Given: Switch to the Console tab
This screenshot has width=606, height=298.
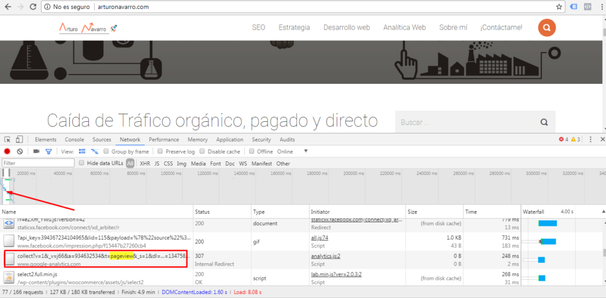Looking at the screenshot, I should (x=74, y=140).
